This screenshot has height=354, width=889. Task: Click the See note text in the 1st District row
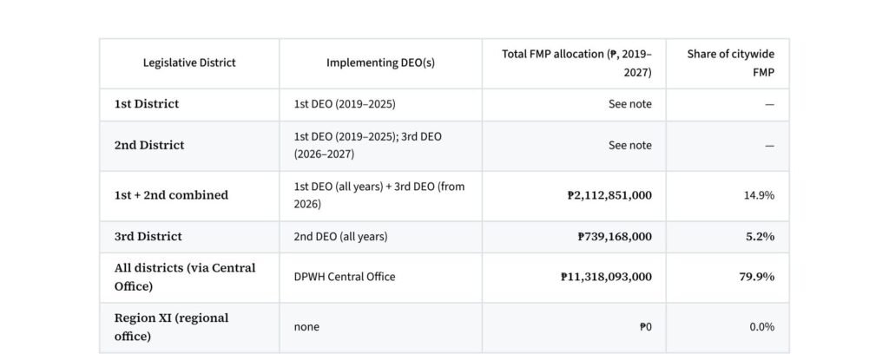pyautogui.click(x=630, y=104)
